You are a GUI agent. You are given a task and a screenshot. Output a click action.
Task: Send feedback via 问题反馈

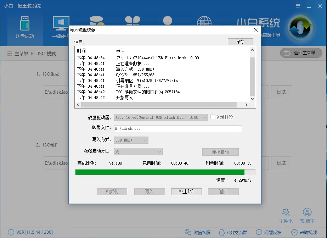point(269,232)
